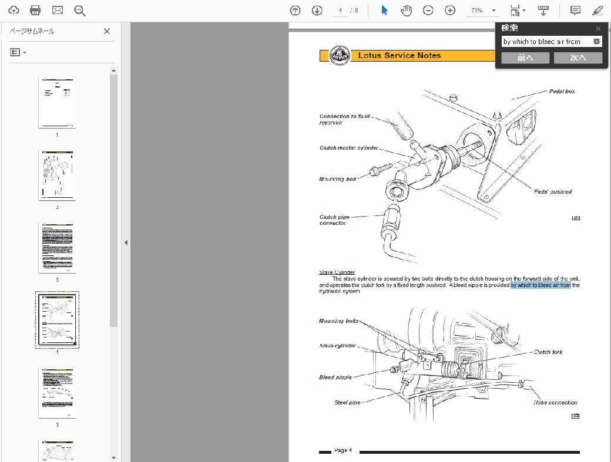Click the 'Bleed nipple' diagram label
611x462 pixels.
click(x=335, y=377)
